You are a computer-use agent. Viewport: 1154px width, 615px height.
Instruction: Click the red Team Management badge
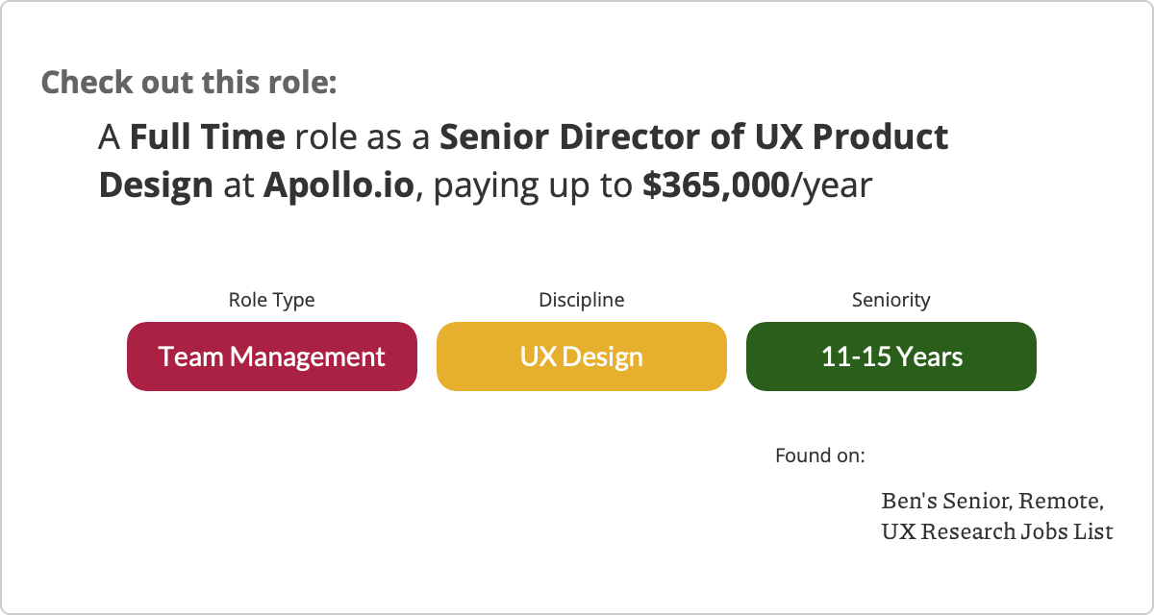(271, 357)
